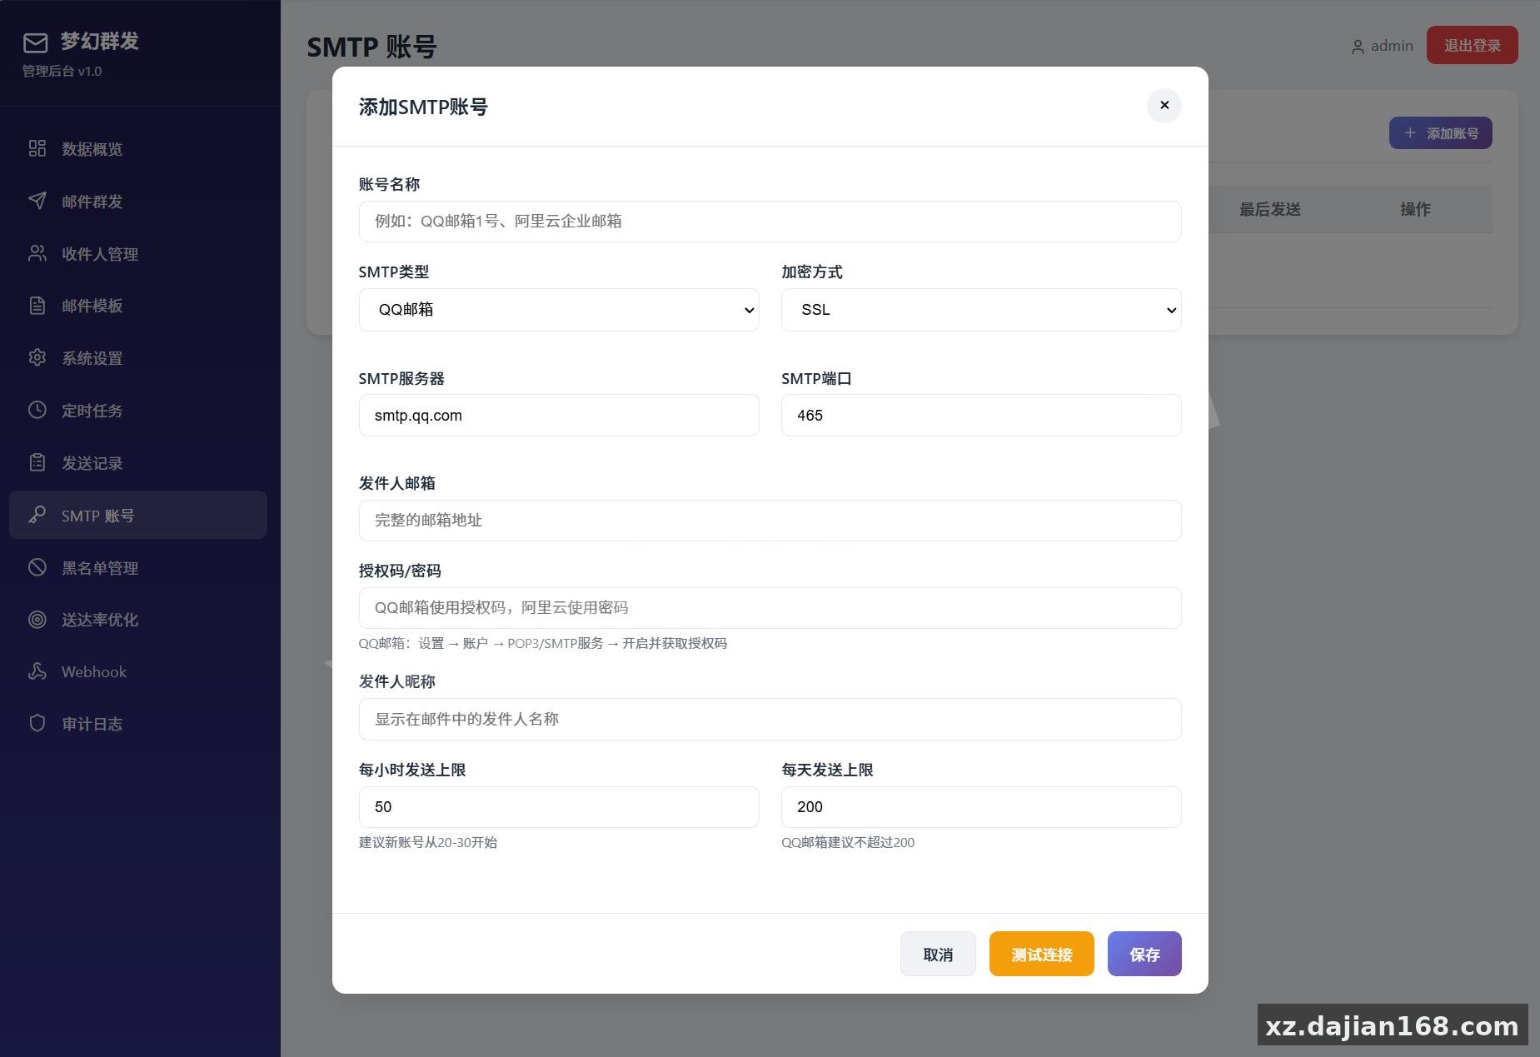Click the 退出登录 button
This screenshot has height=1057, width=1540.
point(1473,45)
